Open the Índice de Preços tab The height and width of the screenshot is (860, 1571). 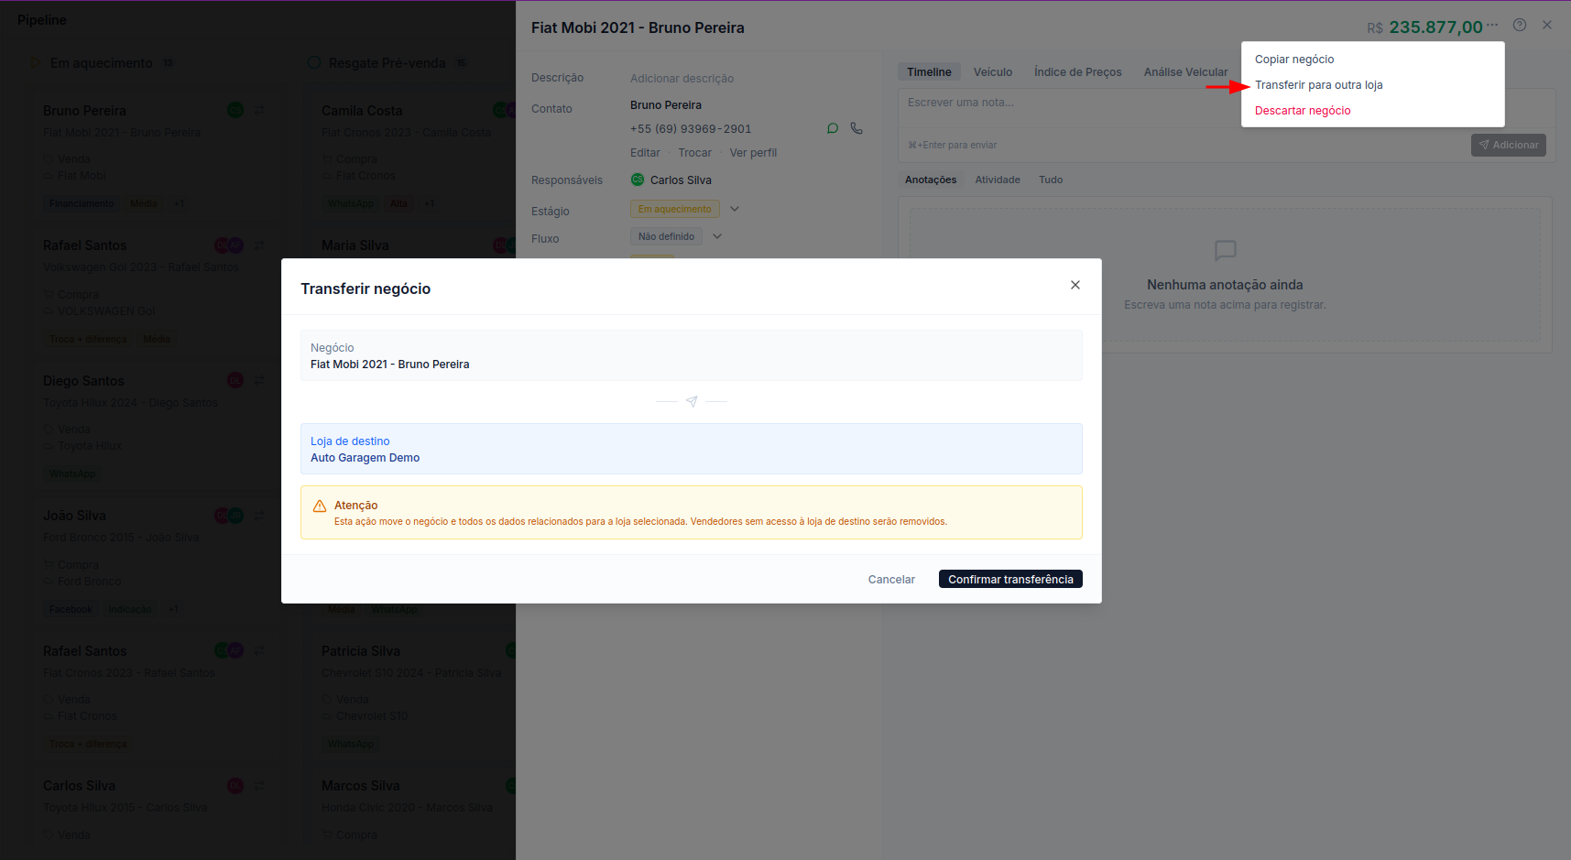click(1078, 72)
